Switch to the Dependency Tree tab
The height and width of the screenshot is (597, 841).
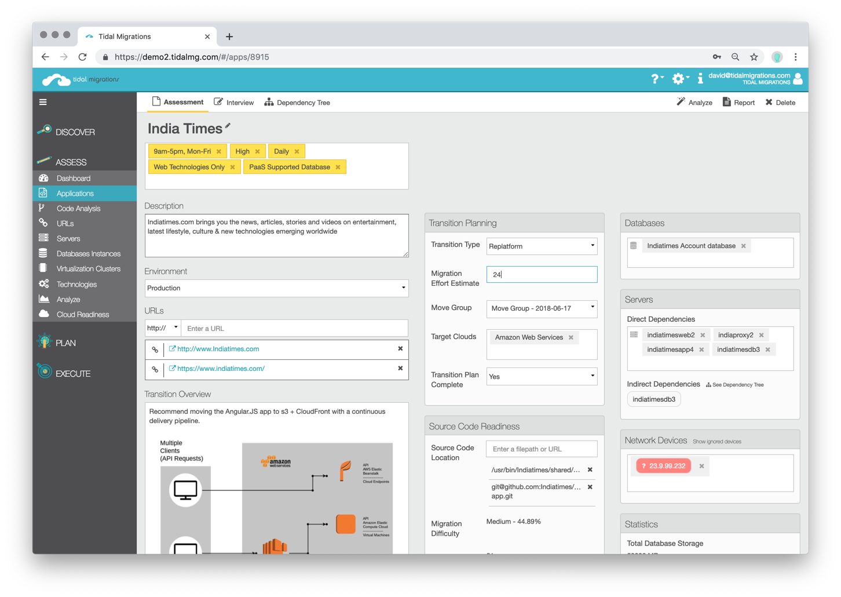point(297,103)
